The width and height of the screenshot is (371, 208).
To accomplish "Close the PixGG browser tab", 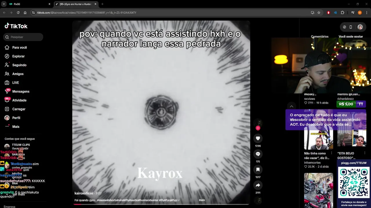I will pyautogui.click(x=49, y=4).
